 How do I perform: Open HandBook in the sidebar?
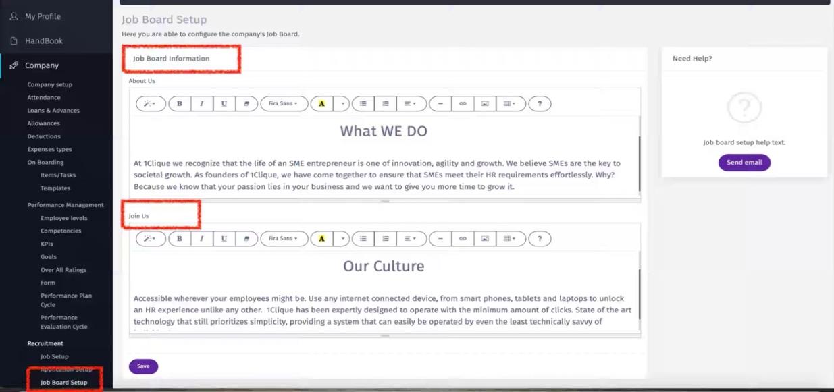coord(44,41)
